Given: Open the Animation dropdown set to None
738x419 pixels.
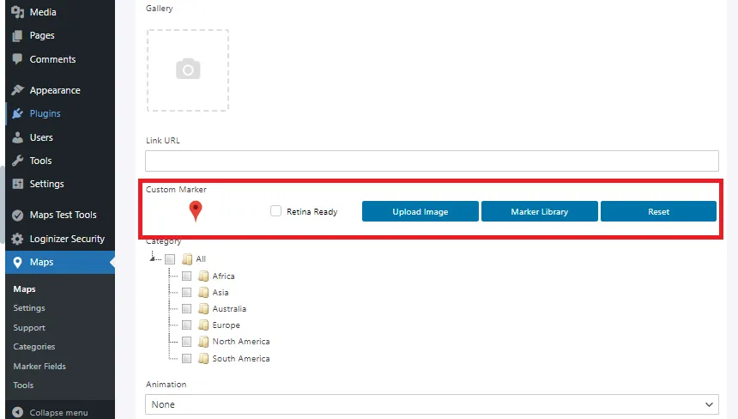Looking at the screenshot, I should (x=432, y=404).
